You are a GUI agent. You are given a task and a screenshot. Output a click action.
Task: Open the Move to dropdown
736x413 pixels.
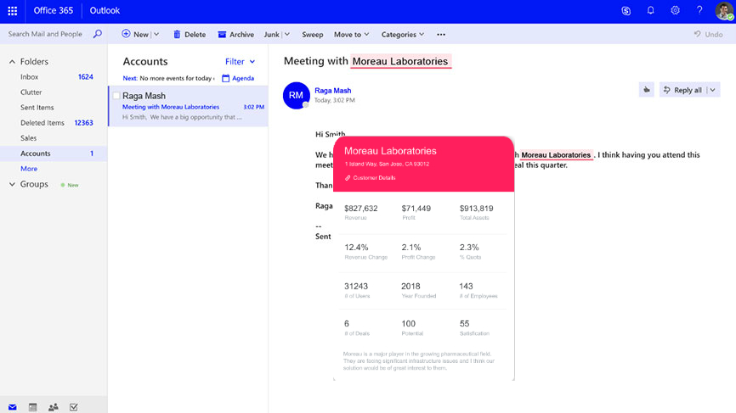[351, 34]
